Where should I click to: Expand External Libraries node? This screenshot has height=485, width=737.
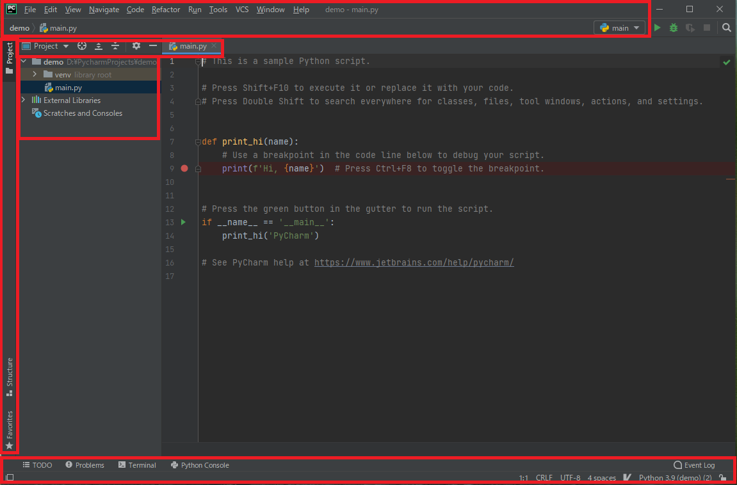[24, 100]
